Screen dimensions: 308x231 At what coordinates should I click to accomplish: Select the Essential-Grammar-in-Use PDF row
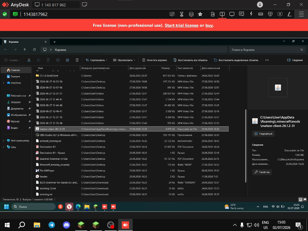pos(132,159)
